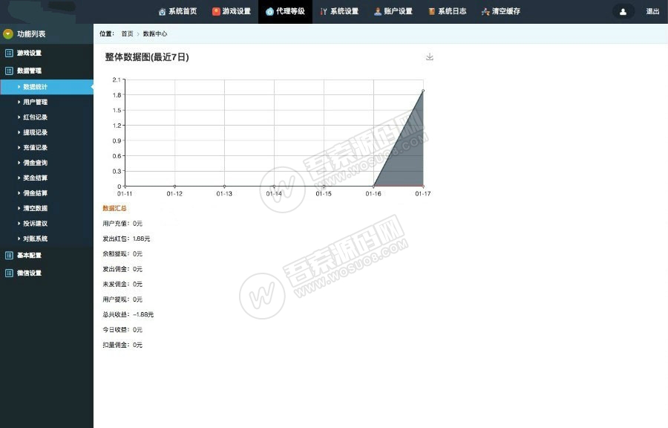Select 用户管理 in the sidebar

point(36,101)
